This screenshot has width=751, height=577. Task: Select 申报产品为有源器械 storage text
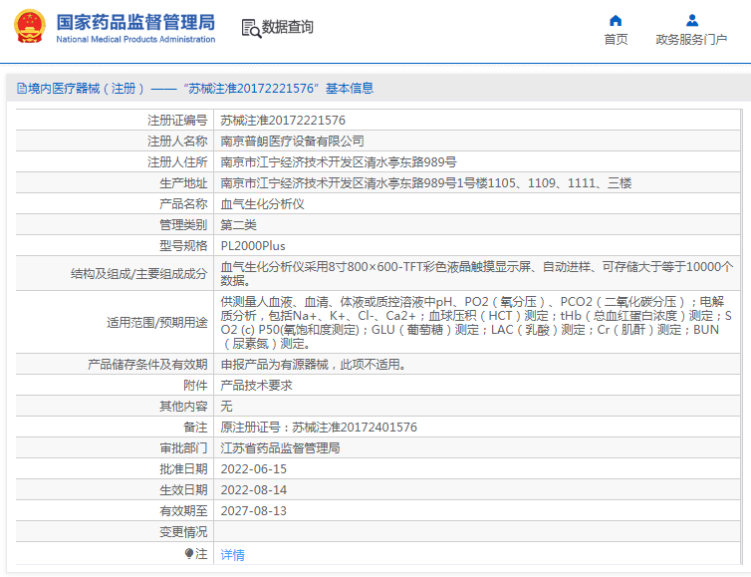point(314,364)
